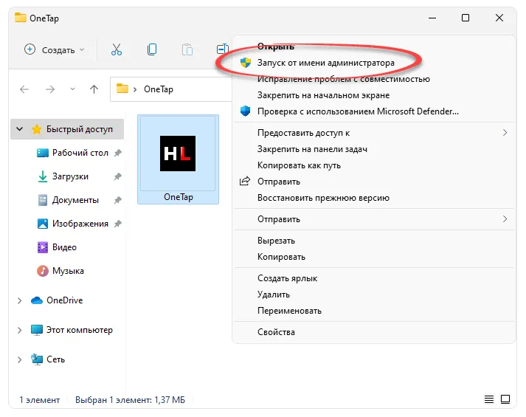
Task: Click the Rename icon in toolbar
Action: click(222, 49)
